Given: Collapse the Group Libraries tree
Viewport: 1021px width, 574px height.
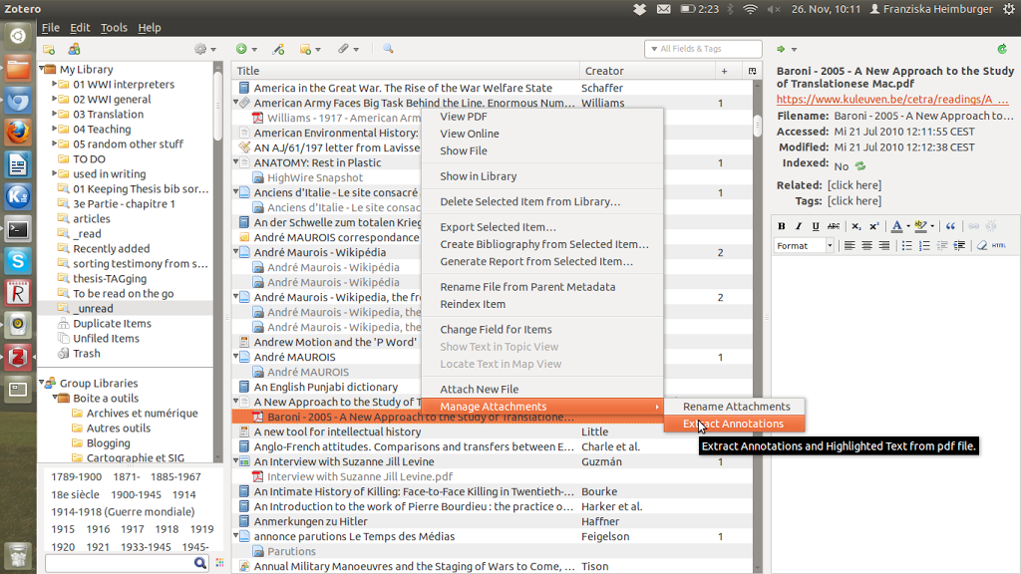Looking at the screenshot, I should 42,383.
